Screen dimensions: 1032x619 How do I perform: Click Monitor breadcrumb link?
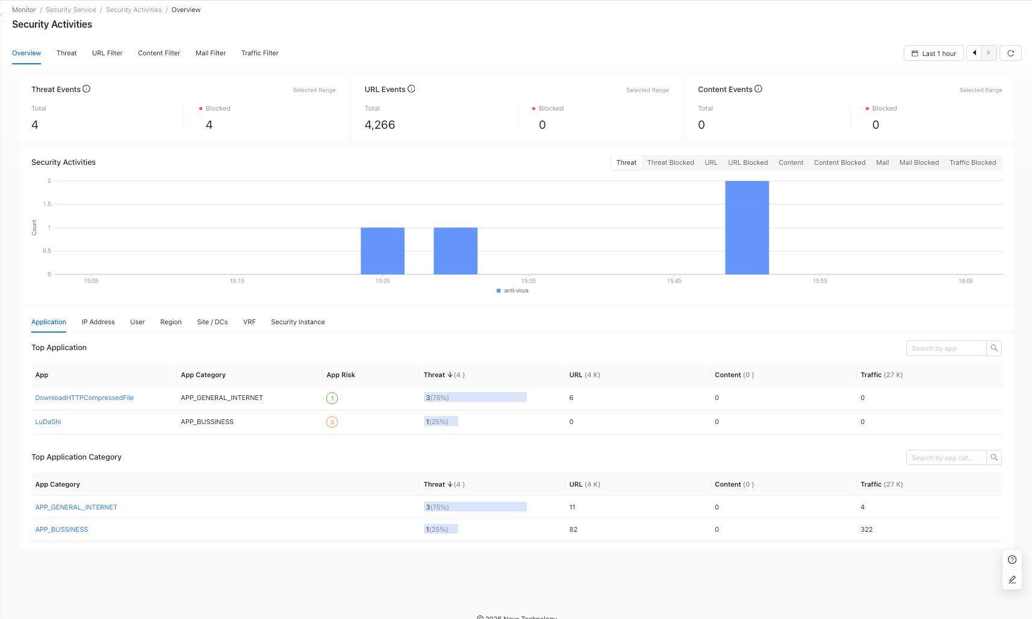click(24, 10)
